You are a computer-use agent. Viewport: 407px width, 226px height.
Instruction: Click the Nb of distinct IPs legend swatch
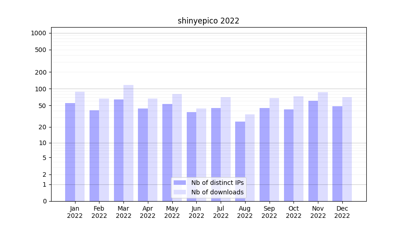pyautogui.click(x=180, y=183)
